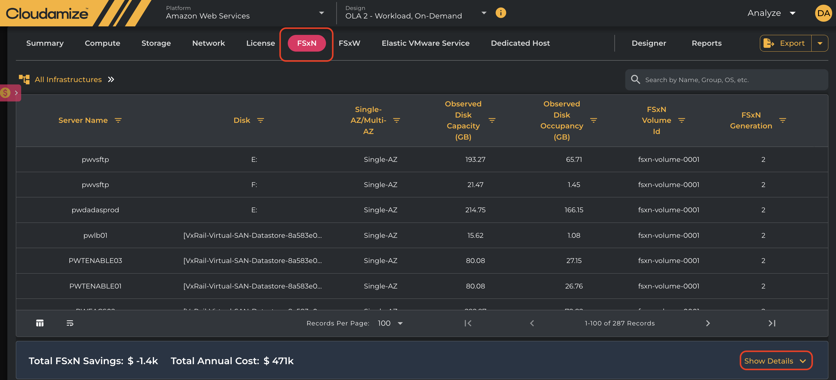Expand the dollar cost side panel
The height and width of the screenshot is (380, 836).
[x=10, y=93]
